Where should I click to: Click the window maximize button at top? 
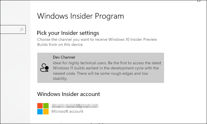[199, 1]
